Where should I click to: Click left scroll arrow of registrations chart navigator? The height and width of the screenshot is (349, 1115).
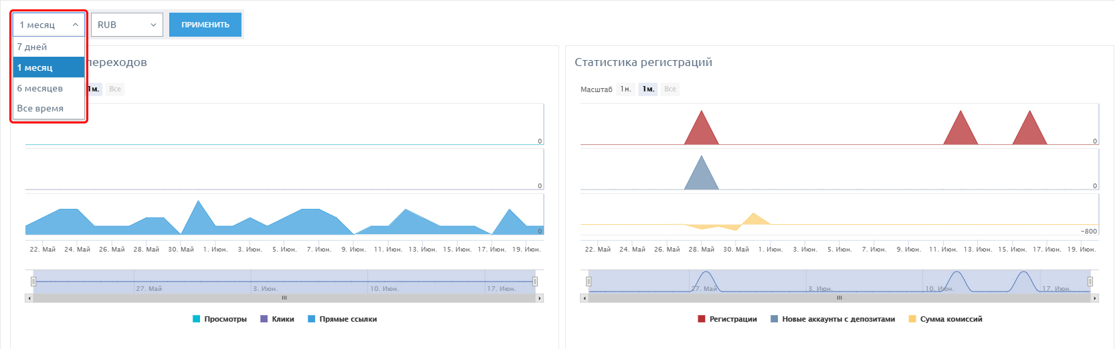584,298
